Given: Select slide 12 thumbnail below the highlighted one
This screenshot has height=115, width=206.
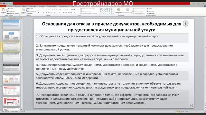Looking at the screenshot, I should (11, 57).
